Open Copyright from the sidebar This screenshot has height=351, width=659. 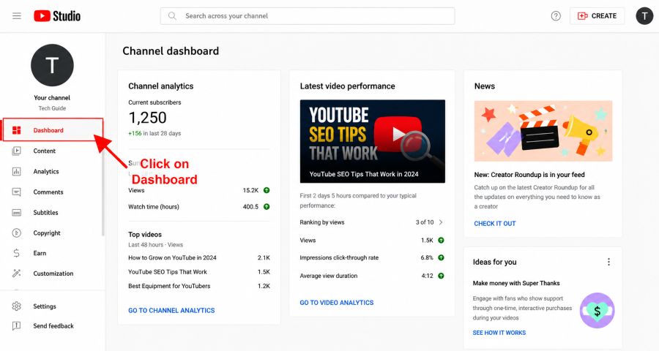[x=47, y=233]
